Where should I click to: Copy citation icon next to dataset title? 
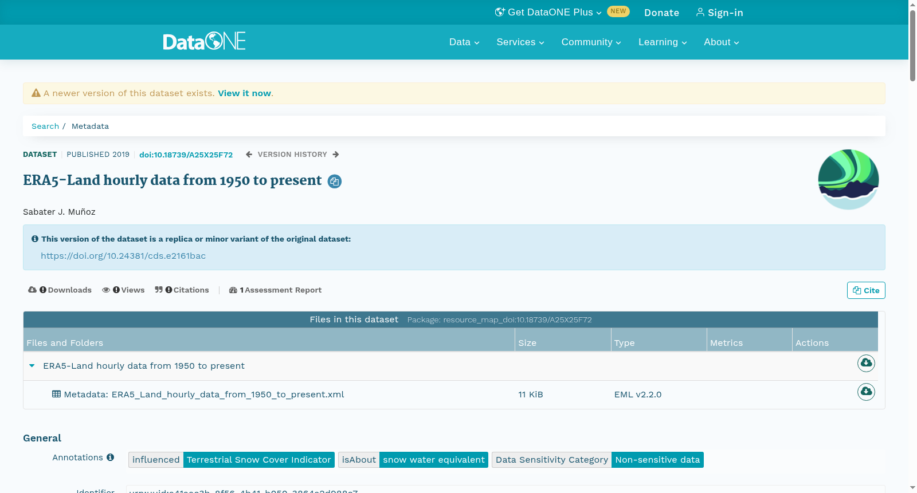335,182
